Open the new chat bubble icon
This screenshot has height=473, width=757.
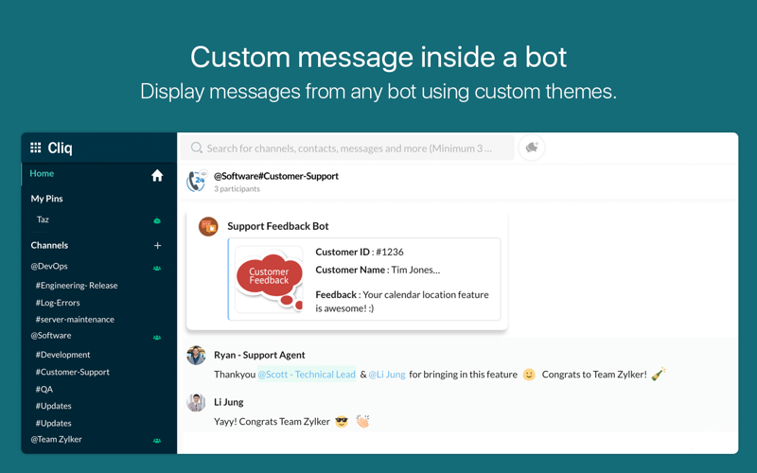(x=532, y=148)
